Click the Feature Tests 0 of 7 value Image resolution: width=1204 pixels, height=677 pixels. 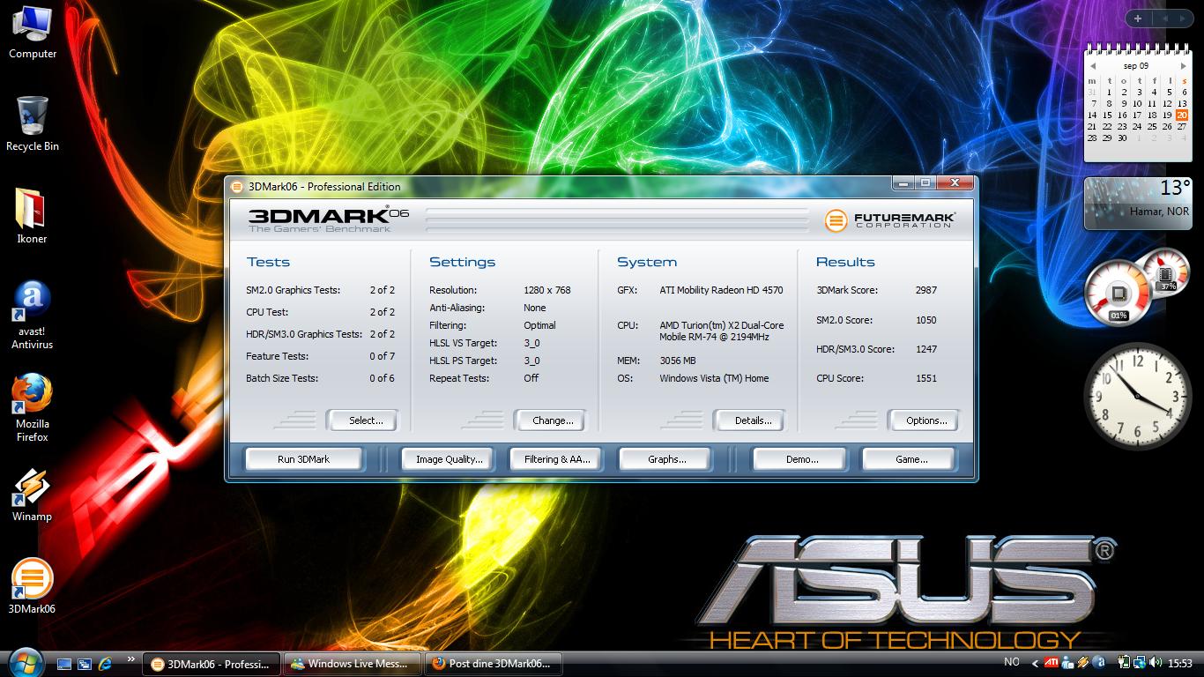point(382,356)
